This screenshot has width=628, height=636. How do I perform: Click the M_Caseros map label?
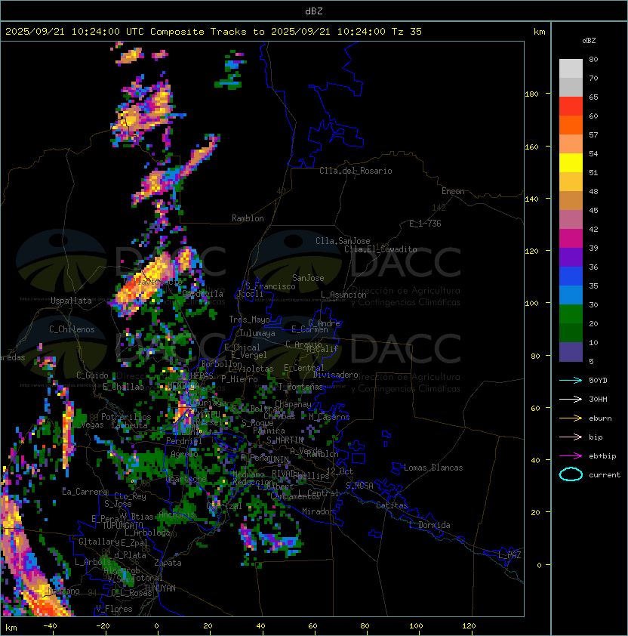click(x=329, y=417)
